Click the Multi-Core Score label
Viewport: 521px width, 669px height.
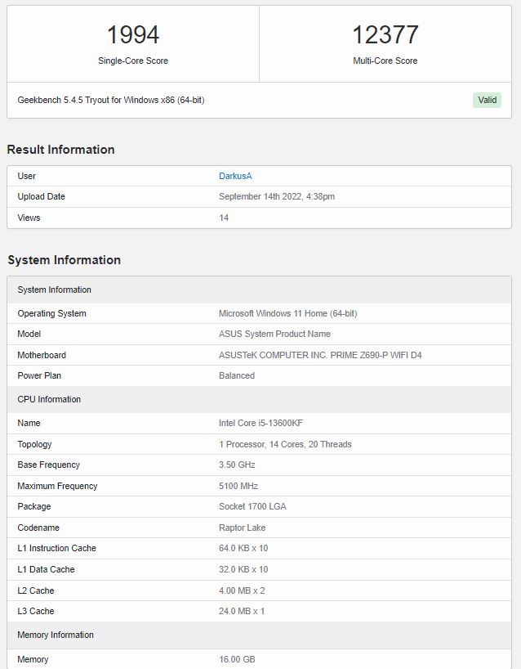click(x=385, y=61)
